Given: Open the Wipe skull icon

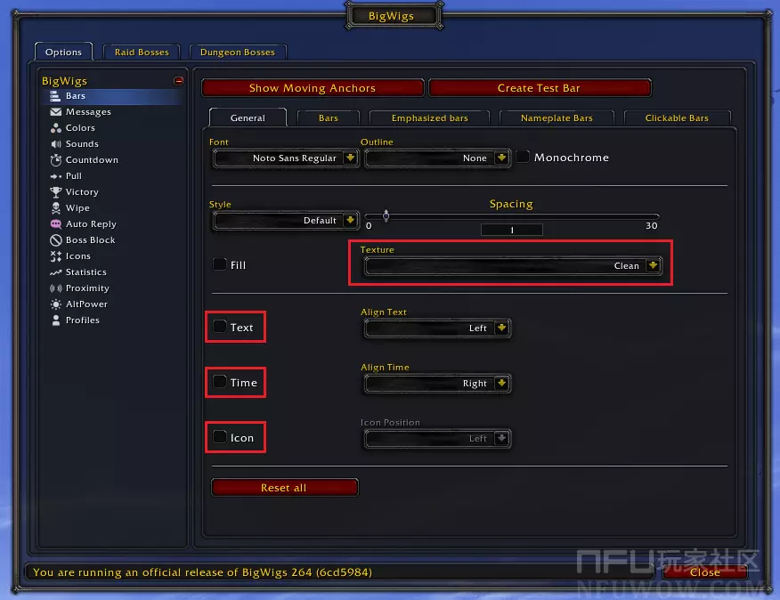Looking at the screenshot, I should point(57,208).
